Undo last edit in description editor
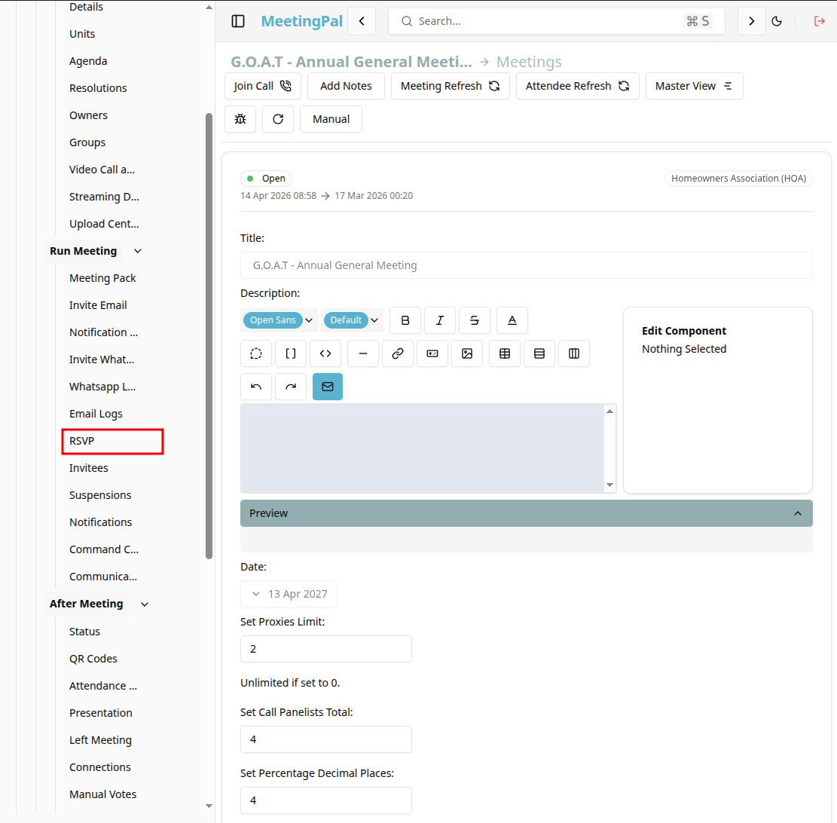Viewport: 837px width, 823px height. point(256,387)
